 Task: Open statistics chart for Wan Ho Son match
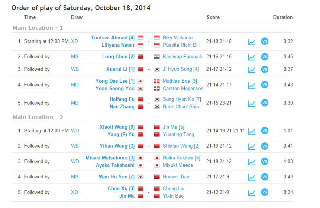252,177
